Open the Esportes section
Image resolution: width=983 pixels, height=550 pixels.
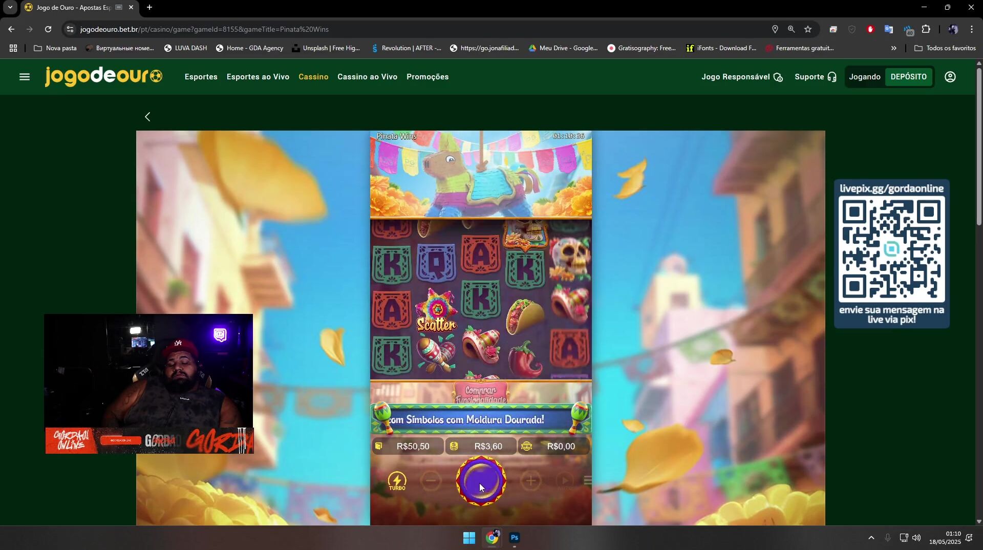201,77
